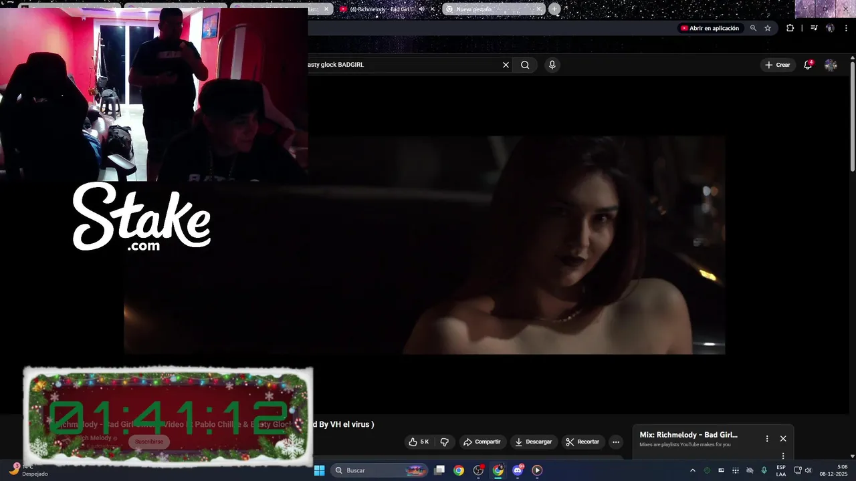Screen dimensions: 856x481
Task: Click the video player frame
Action: click(425, 245)
